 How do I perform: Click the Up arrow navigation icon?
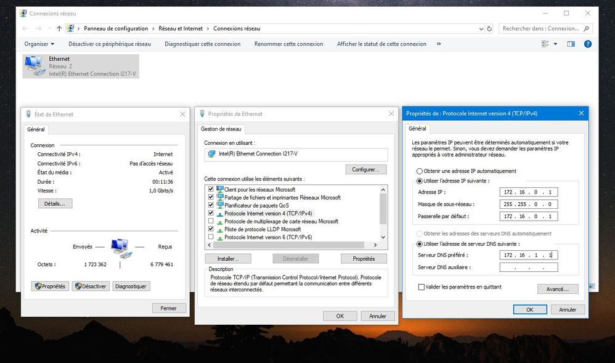tap(59, 28)
